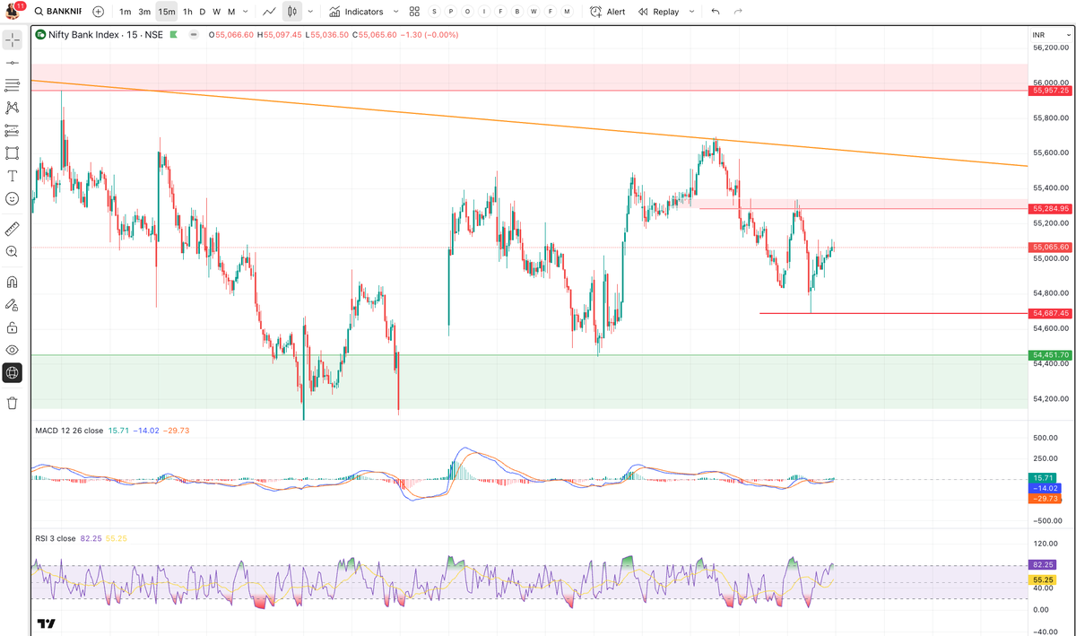Screen dimensions: 1076x636
Task: Click the circular O quick button
Action: point(467,12)
